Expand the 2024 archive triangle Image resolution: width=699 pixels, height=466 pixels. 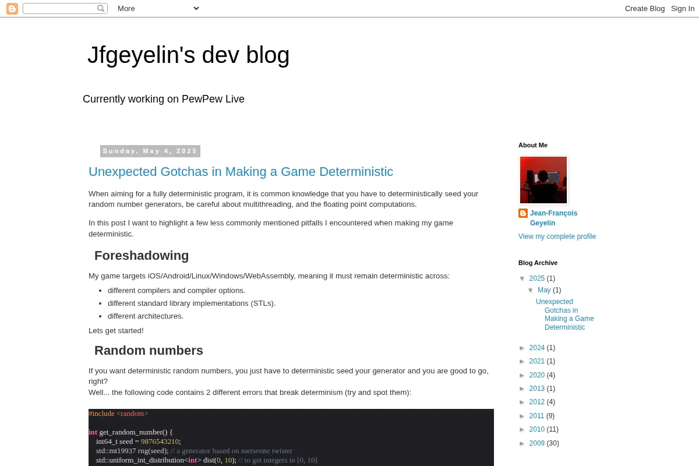pos(523,348)
